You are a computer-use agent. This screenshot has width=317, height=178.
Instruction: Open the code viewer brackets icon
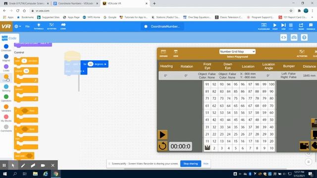(x=283, y=38)
